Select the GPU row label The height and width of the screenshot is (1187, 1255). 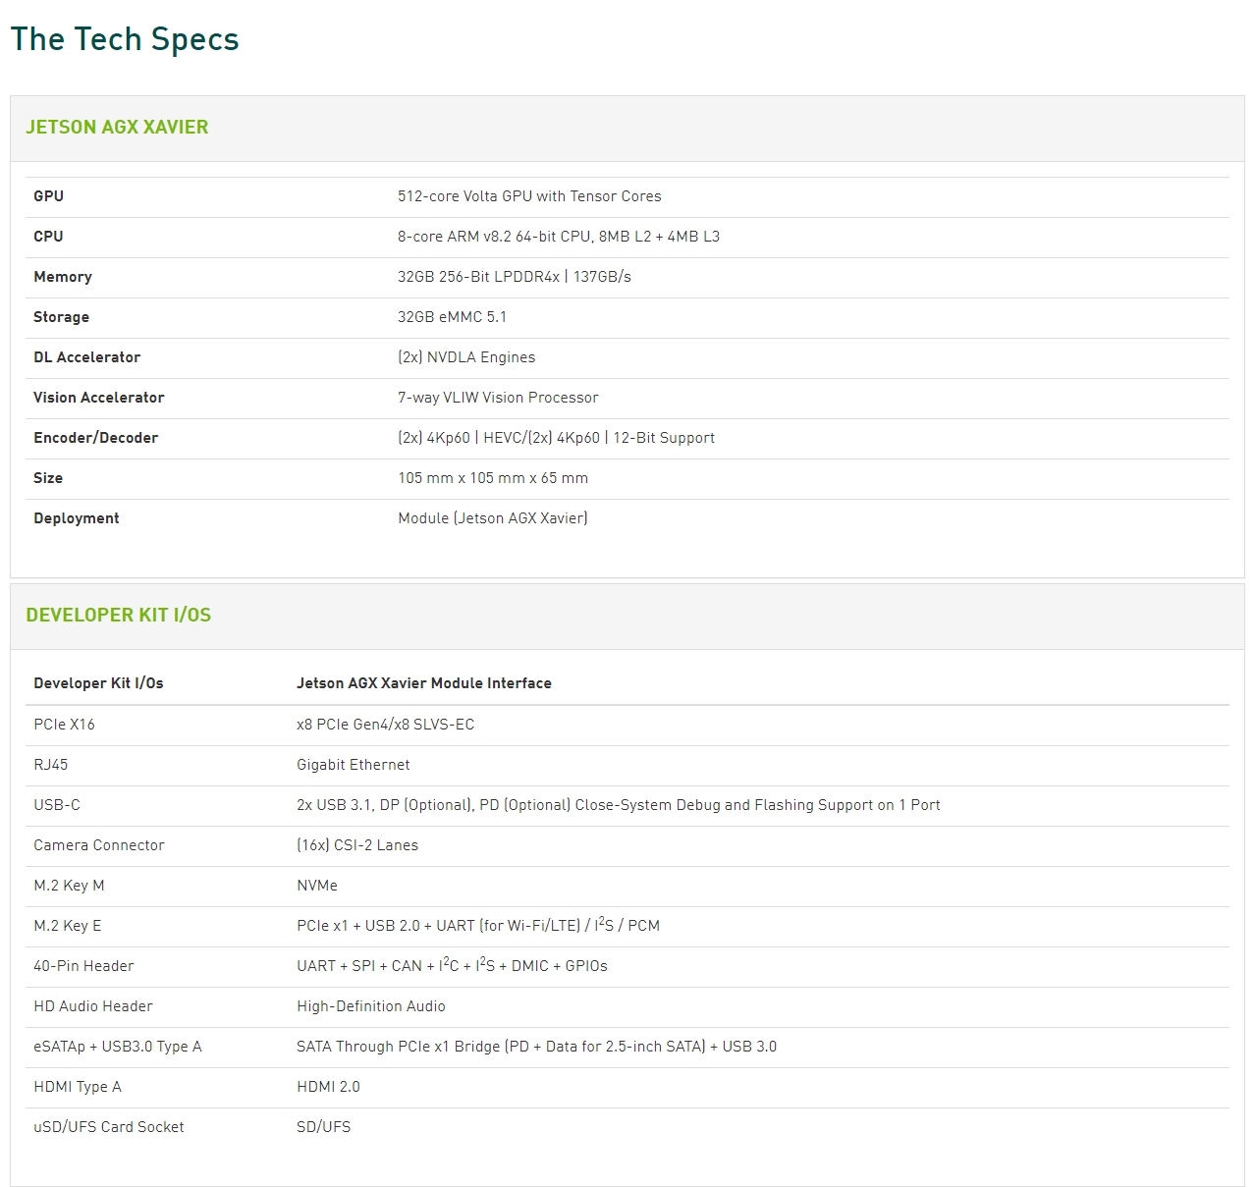48,196
